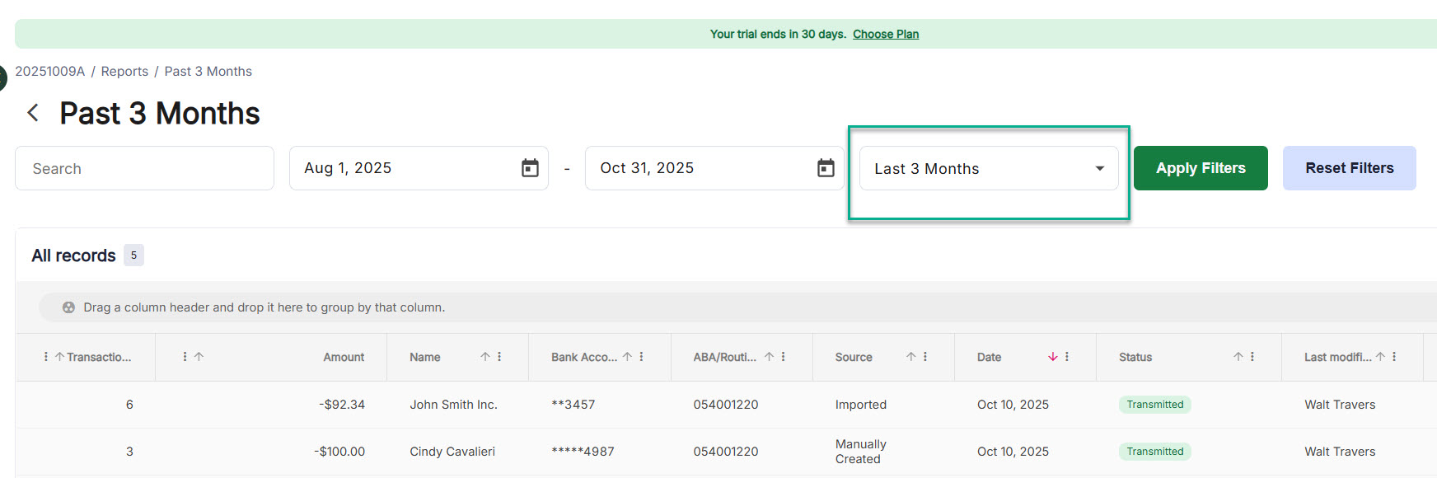Open the Source column options menu

tap(925, 357)
